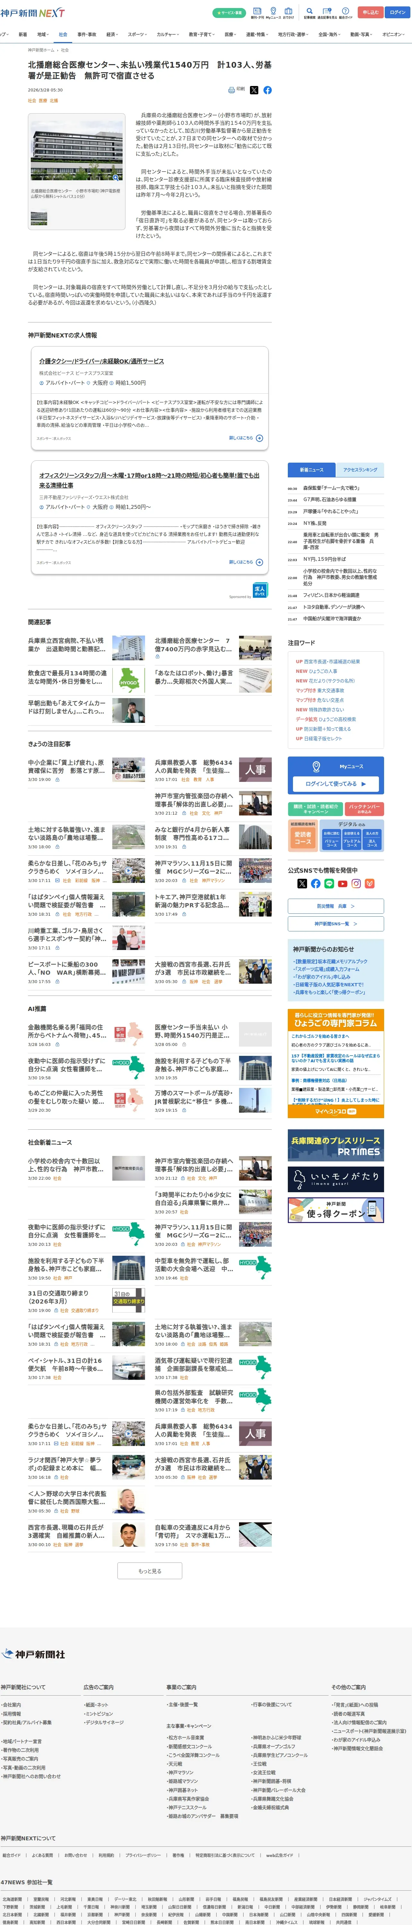Open the 動画・写真 navigation menu
The width and height of the screenshot is (412, 1925).
tap(362, 34)
